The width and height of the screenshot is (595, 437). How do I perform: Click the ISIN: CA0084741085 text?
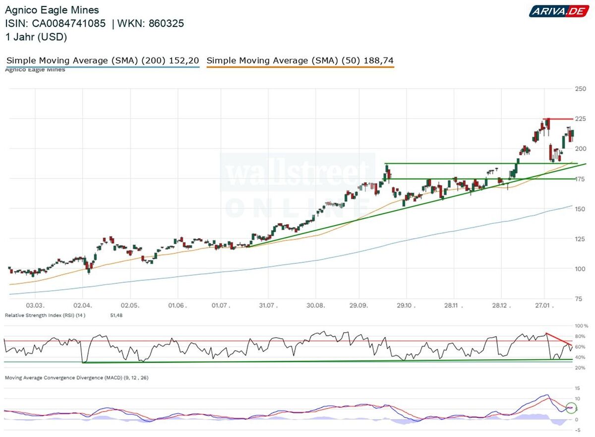pos(55,23)
